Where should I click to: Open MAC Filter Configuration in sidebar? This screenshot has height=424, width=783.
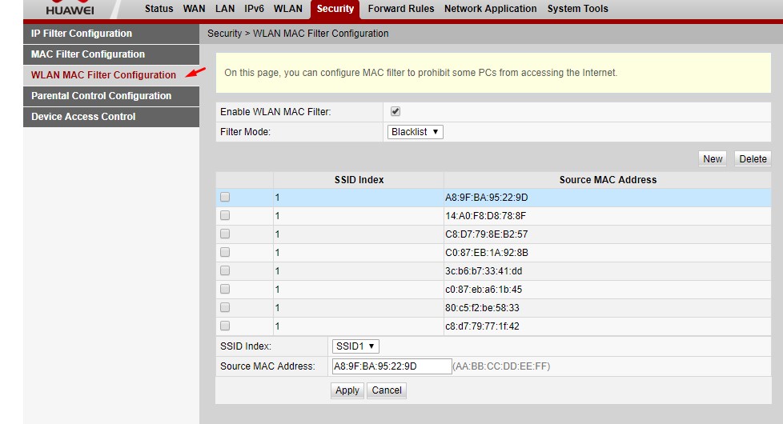111,54
